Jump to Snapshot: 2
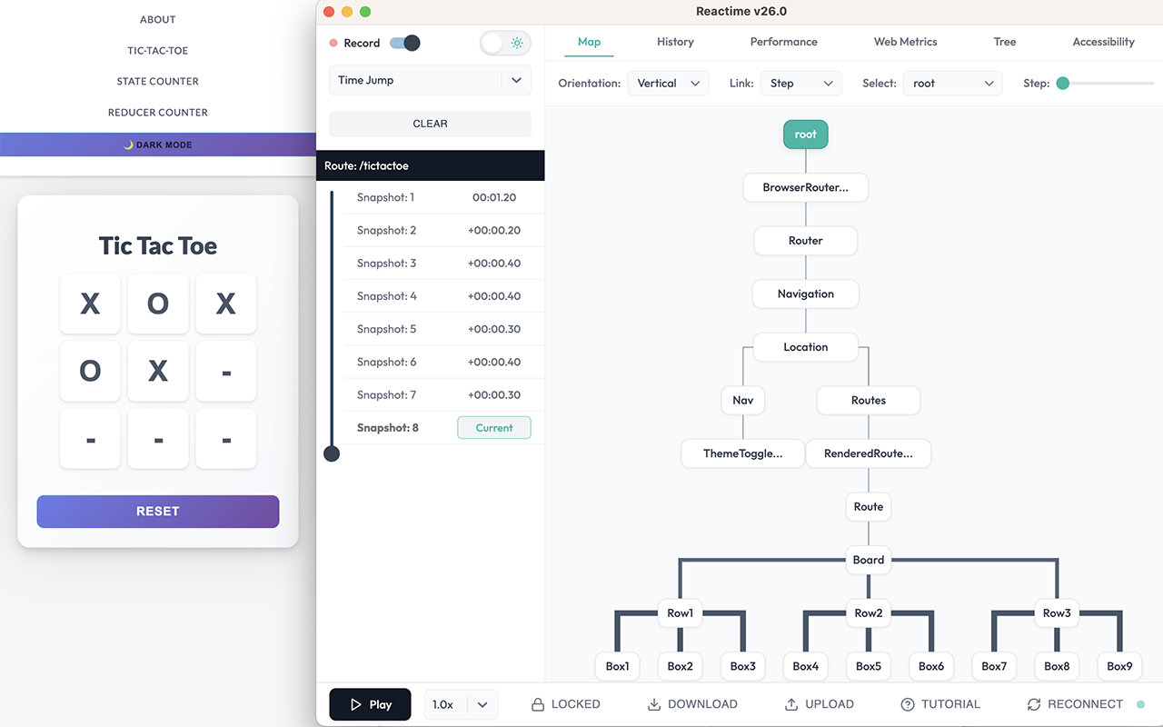 coord(443,231)
